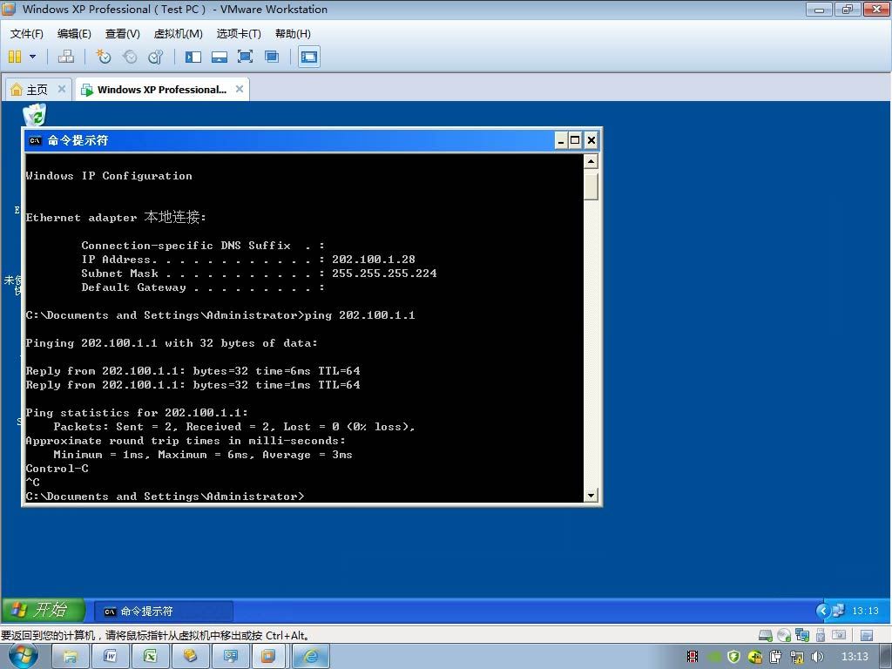Open File Explorer from host taskbar
This screenshot has width=892, height=669.
click(x=70, y=657)
